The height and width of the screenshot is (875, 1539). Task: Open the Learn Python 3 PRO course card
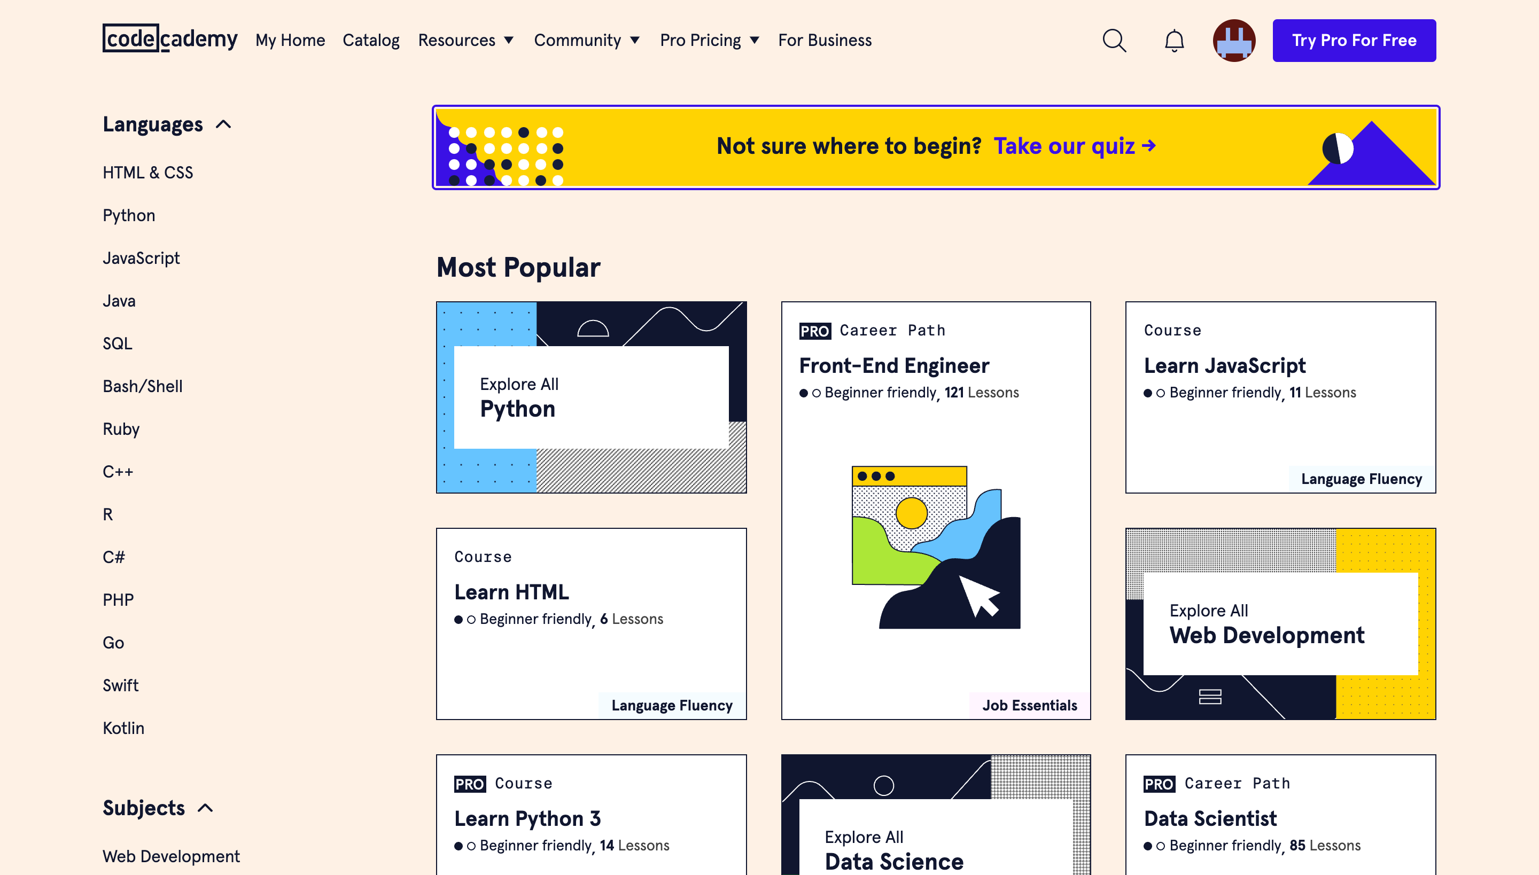coord(591,817)
